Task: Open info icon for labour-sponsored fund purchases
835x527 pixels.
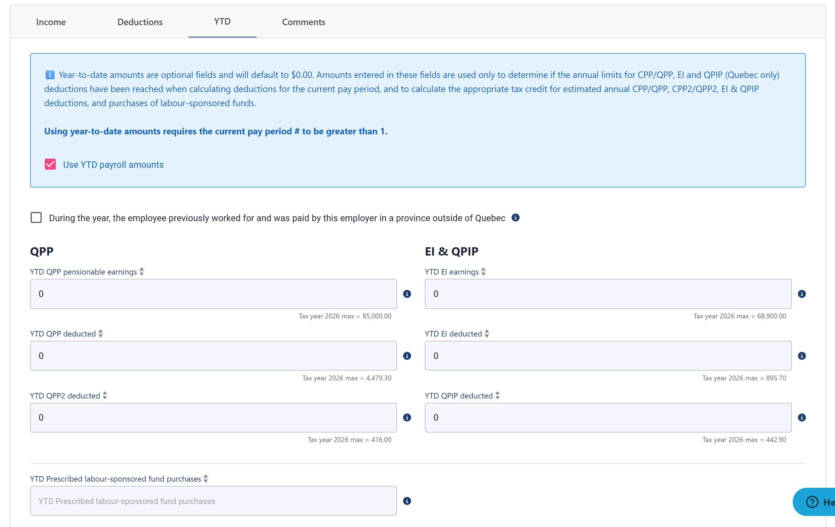Action: [407, 501]
